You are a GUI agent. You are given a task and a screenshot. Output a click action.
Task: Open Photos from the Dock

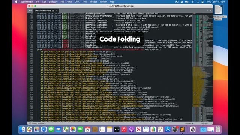pyautogui.click(x=73, y=129)
